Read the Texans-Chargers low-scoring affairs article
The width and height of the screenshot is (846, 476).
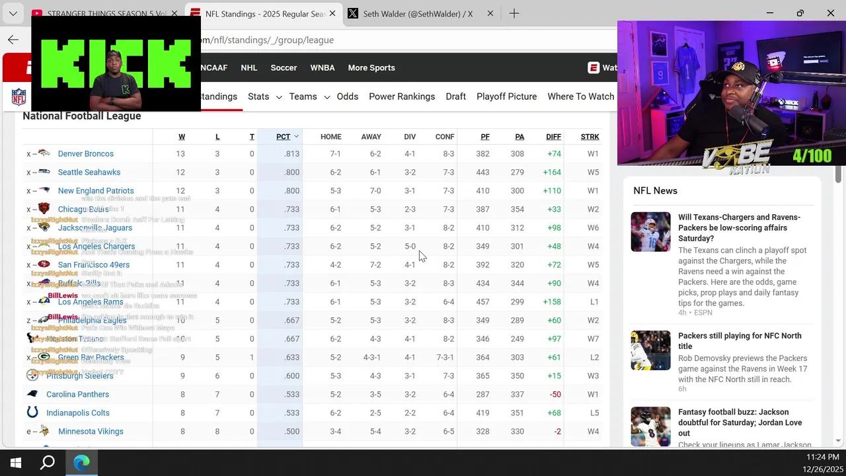[x=739, y=227]
